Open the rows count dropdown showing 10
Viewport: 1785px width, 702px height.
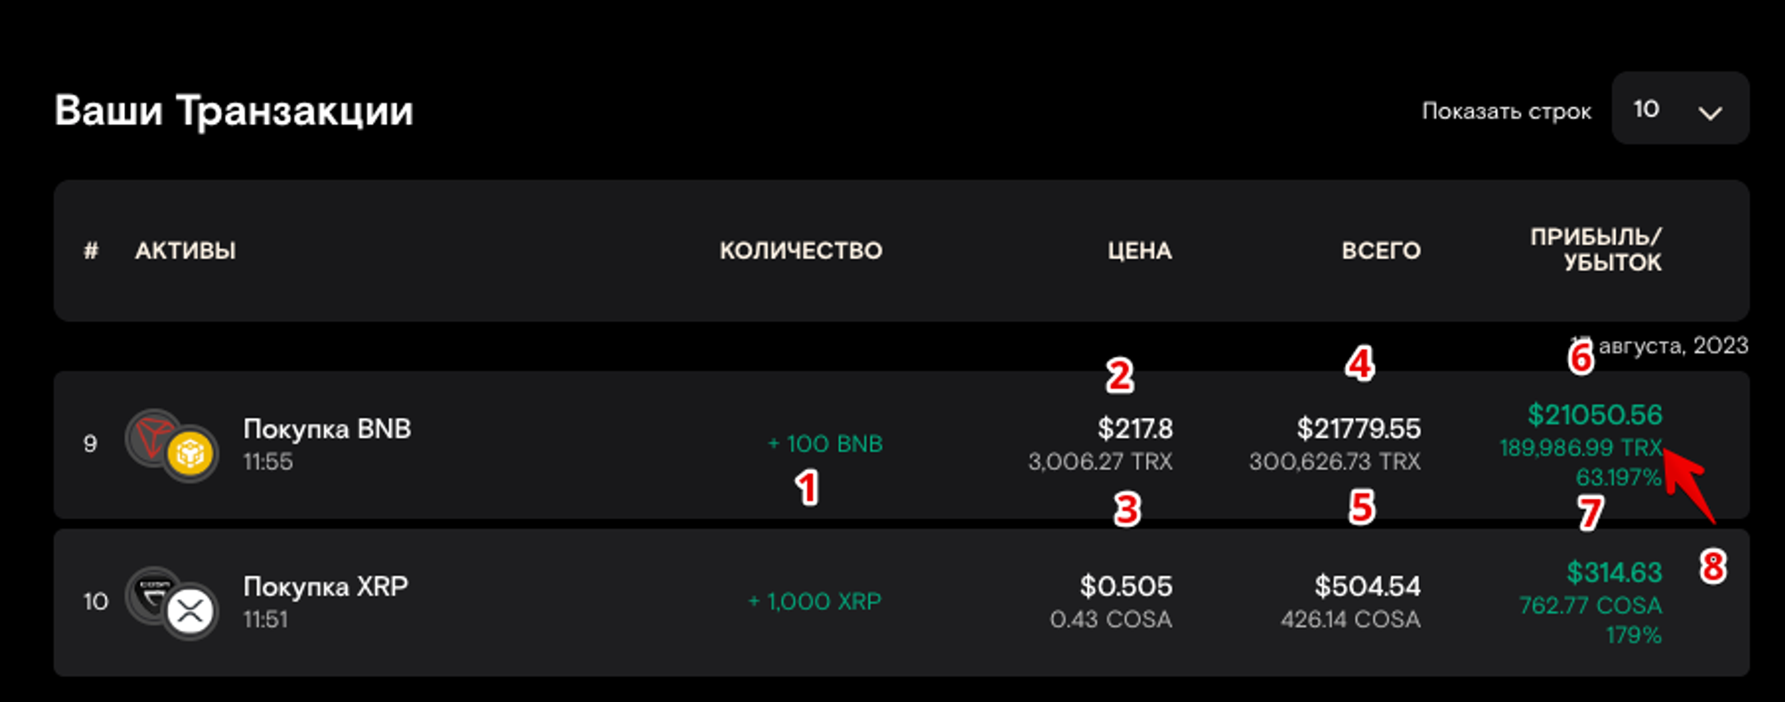1680,109
